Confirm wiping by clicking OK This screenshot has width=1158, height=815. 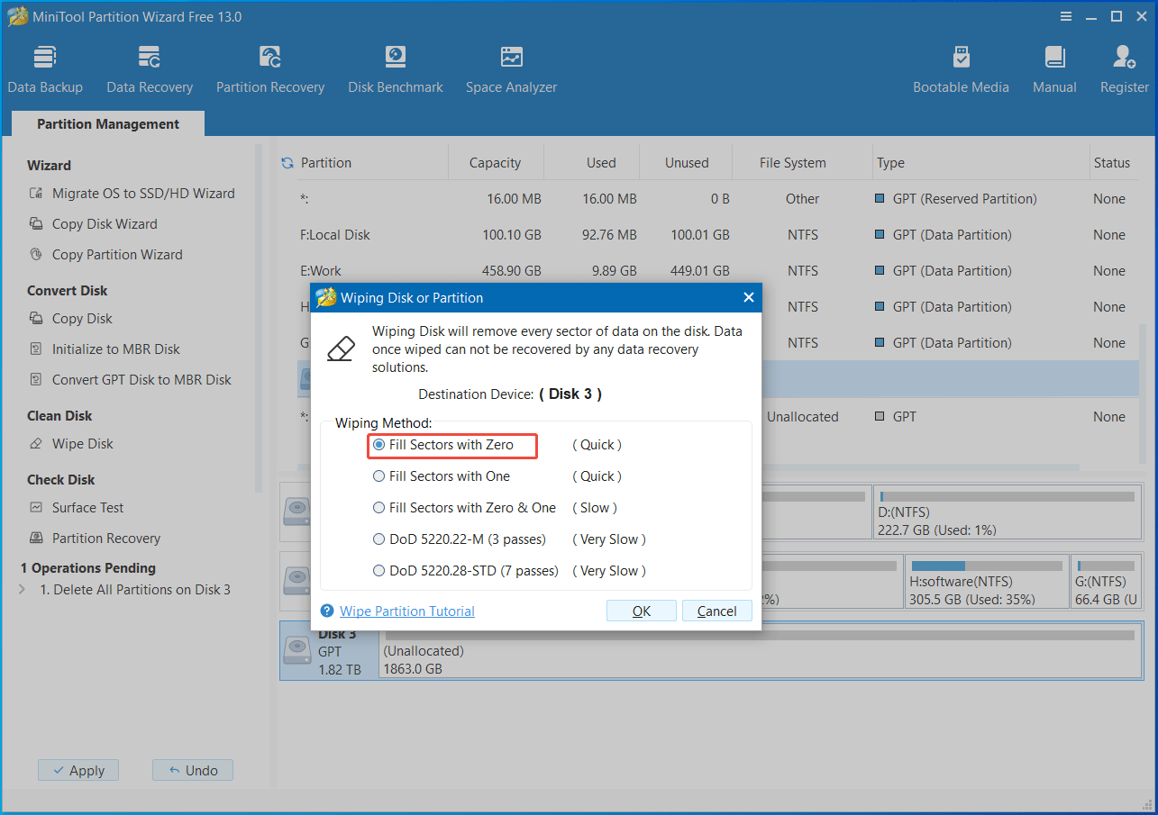(x=641, y=611)
